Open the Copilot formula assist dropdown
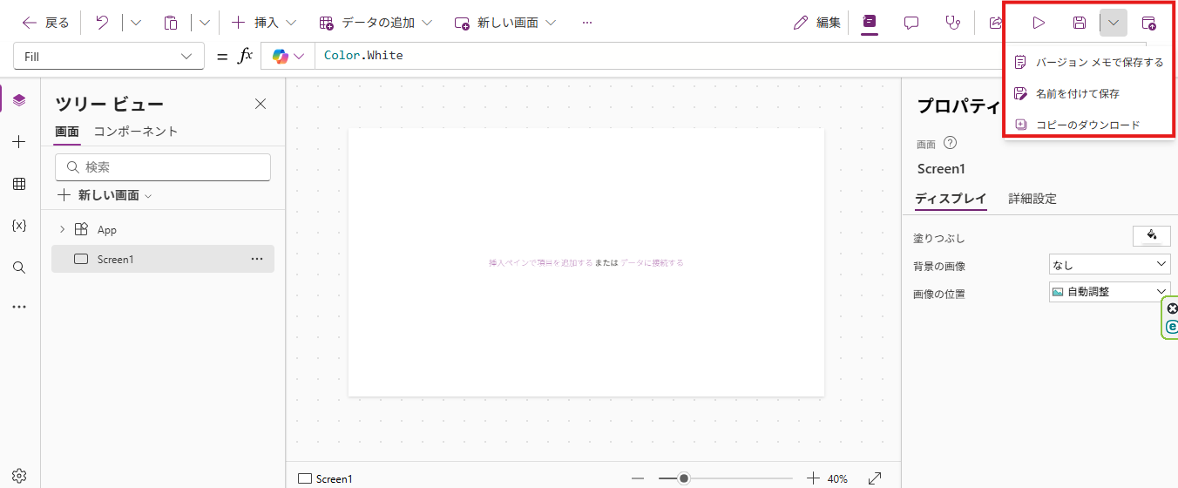The height and width of the screenshot is (488, 1178). 288,56
